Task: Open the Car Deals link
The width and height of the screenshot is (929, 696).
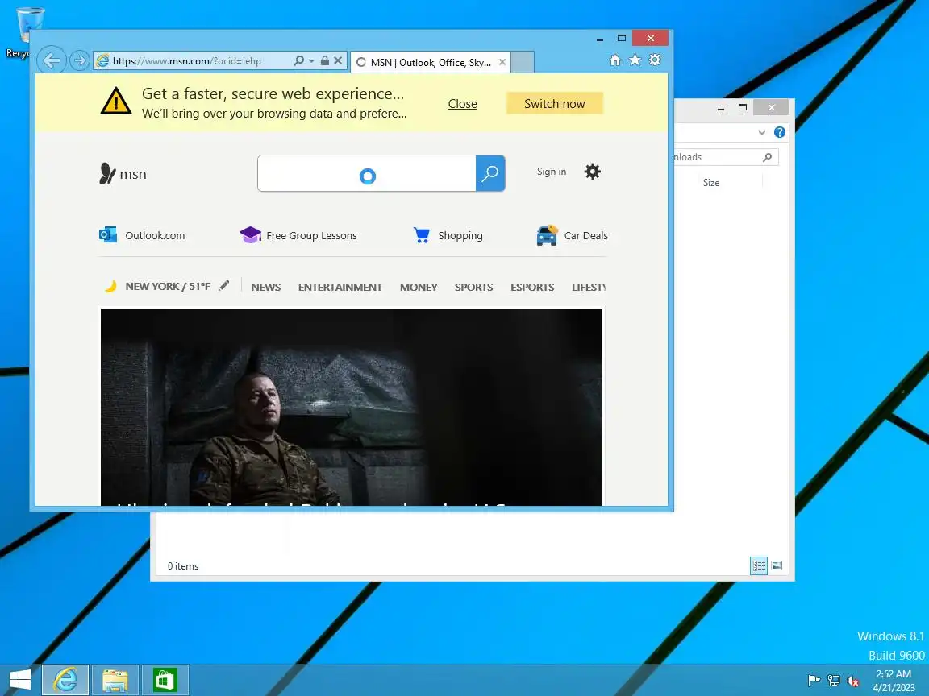Action: click(573, 235)
